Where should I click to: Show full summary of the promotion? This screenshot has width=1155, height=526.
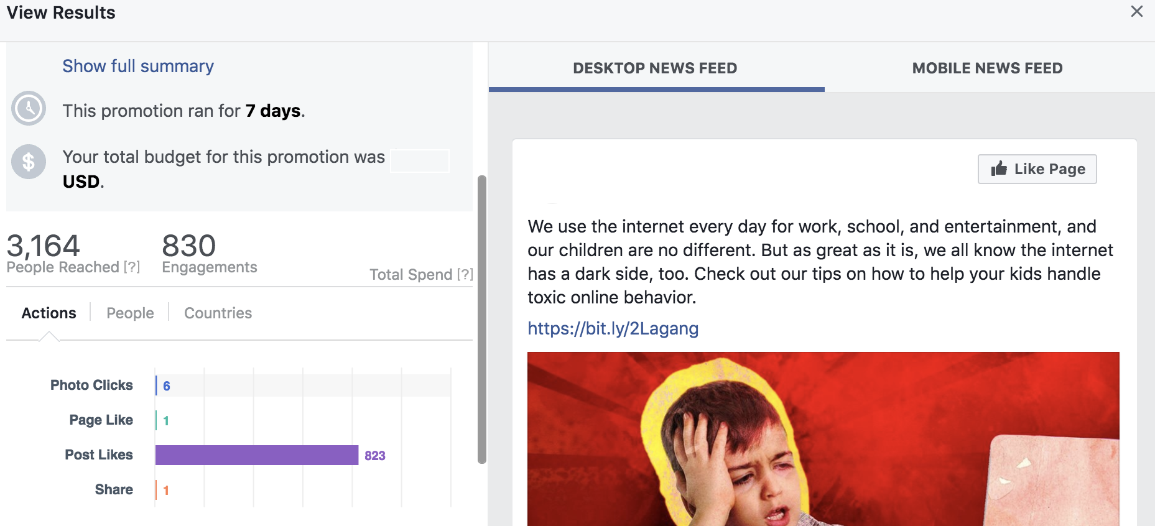pos(138,66)
